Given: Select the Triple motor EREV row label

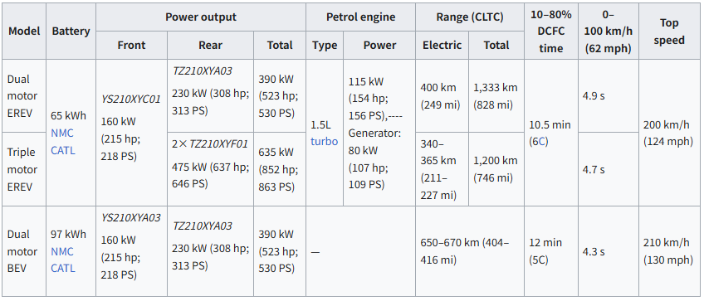Looking at the screenshot, I should (x=24, y=169).
